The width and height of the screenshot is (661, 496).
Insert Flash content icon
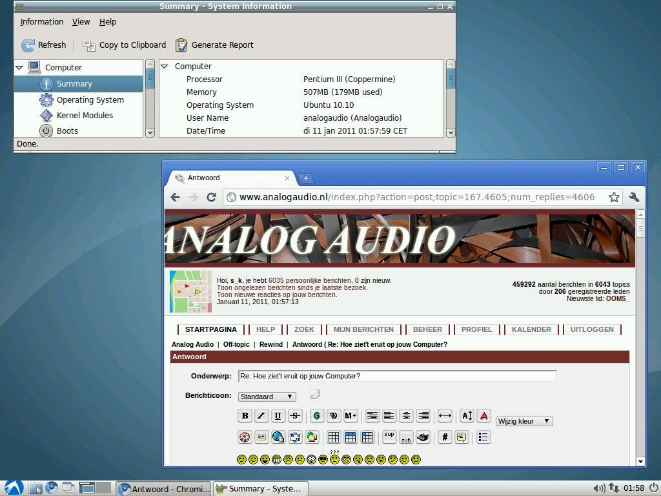(245, 437)
